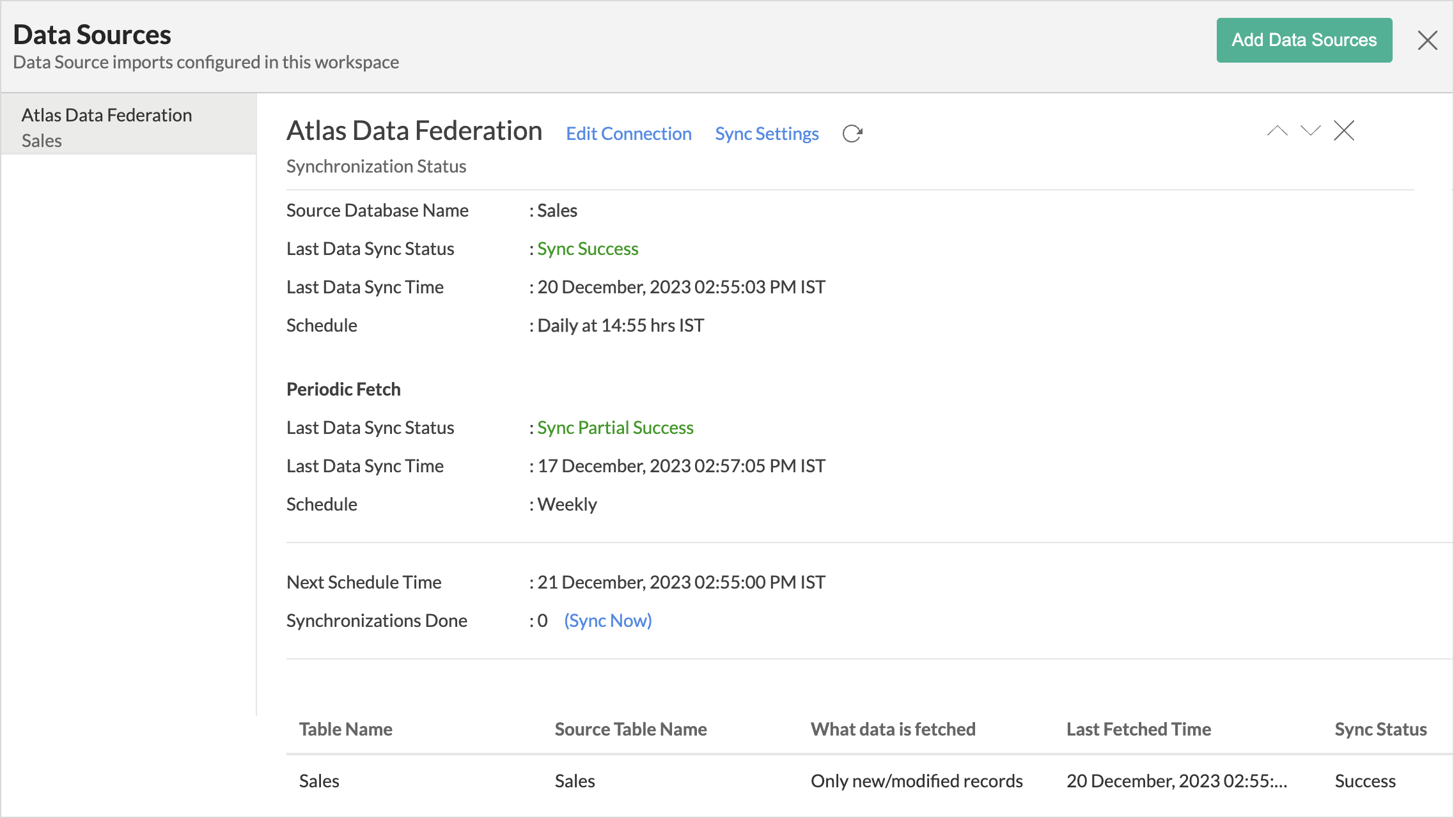
Task: Click the Sync Now link
Action: pyautogui.click(x=607, y=621)
